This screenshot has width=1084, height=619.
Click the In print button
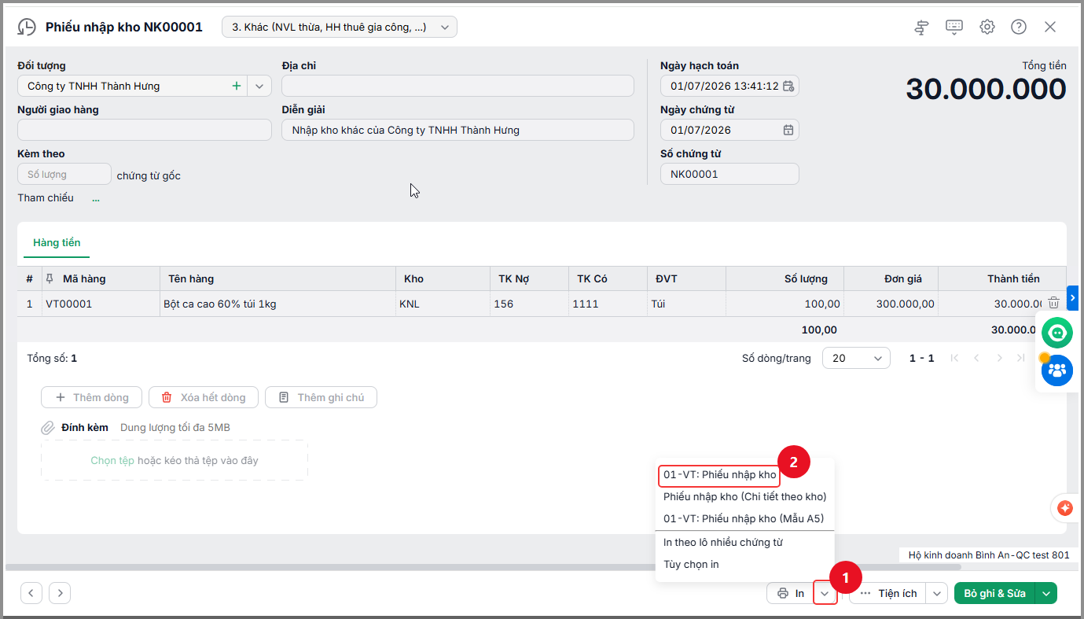790,593
